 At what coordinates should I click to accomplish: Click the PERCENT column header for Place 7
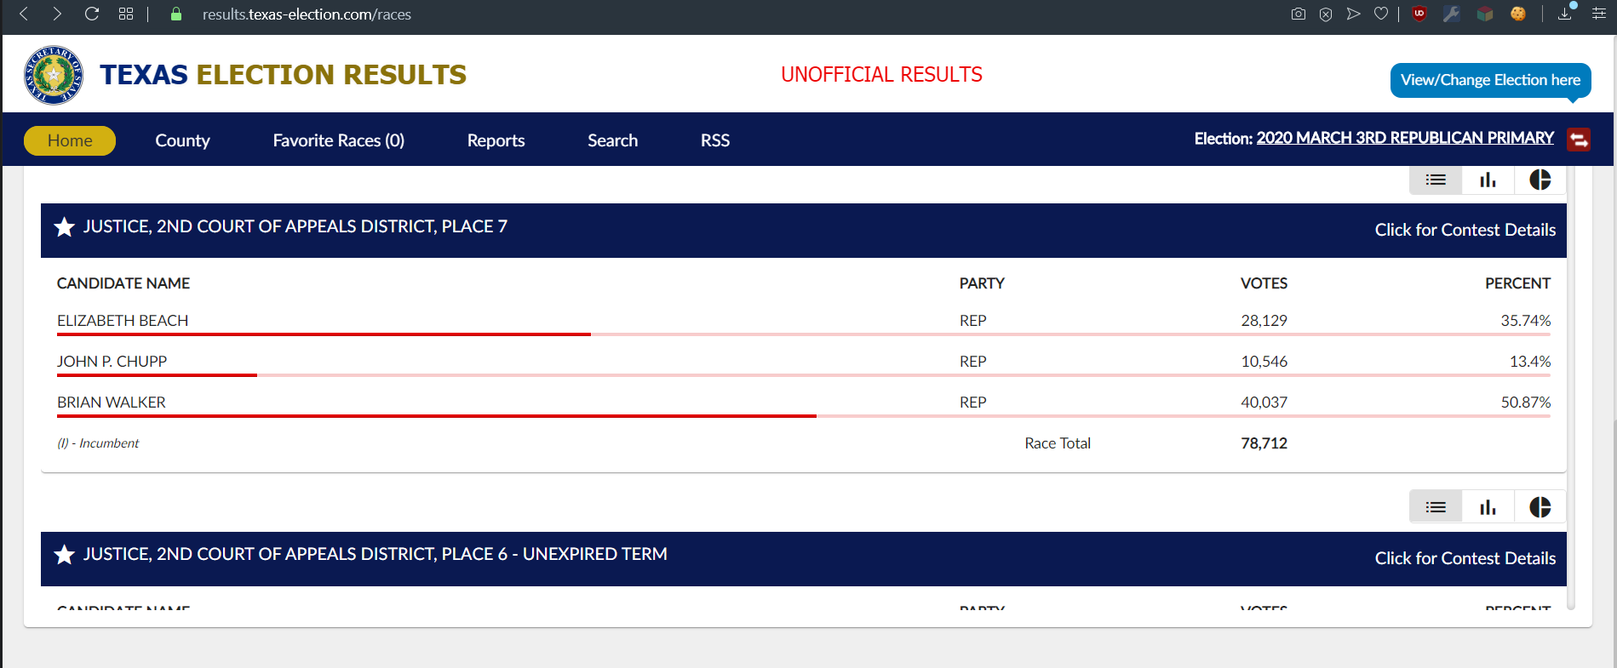1517,283
